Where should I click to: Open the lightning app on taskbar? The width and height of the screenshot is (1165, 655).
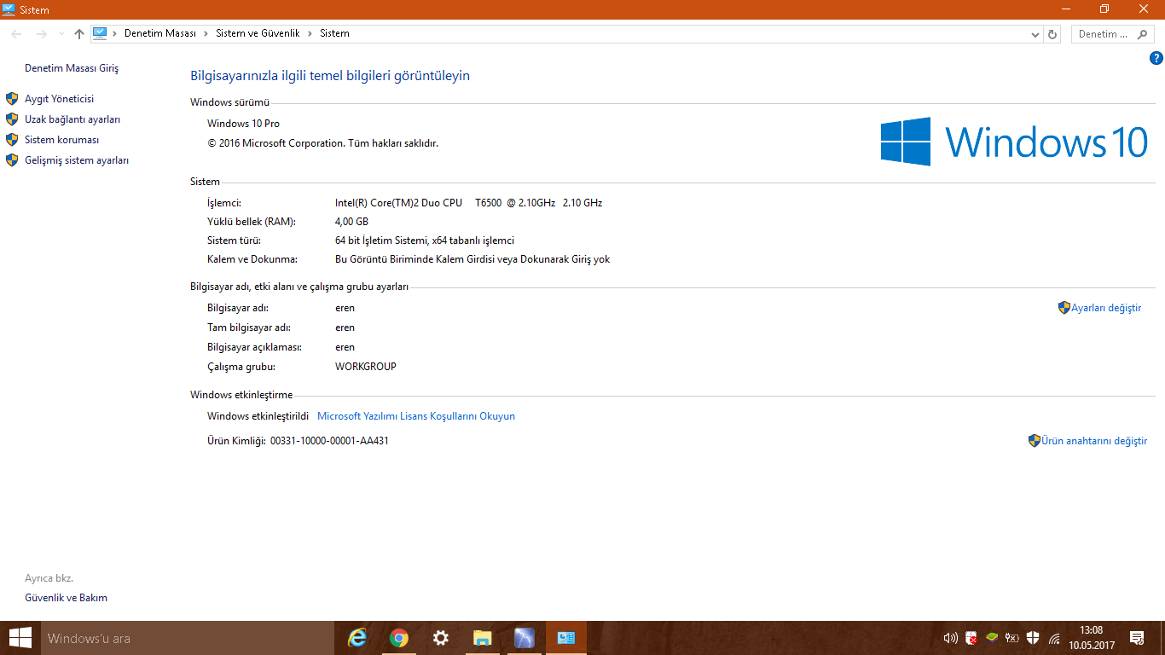pos(525,638)
